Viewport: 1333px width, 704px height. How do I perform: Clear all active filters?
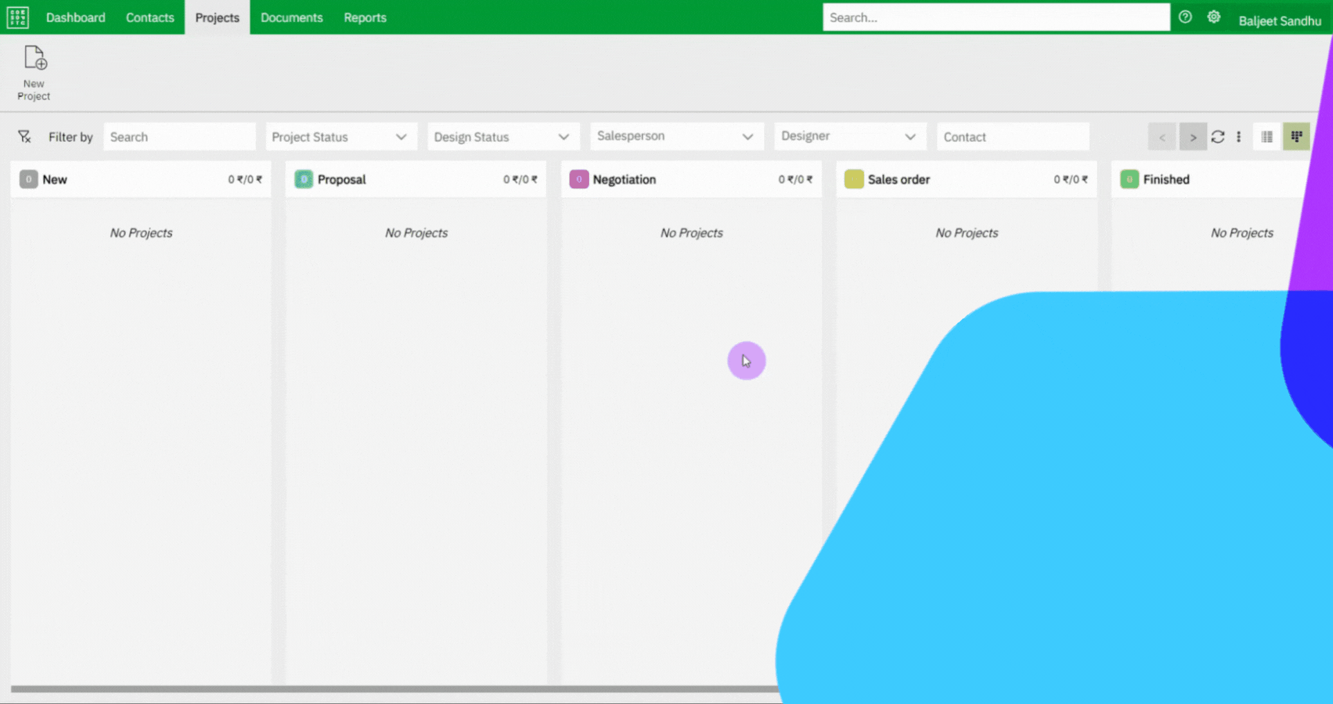[24, 136]
